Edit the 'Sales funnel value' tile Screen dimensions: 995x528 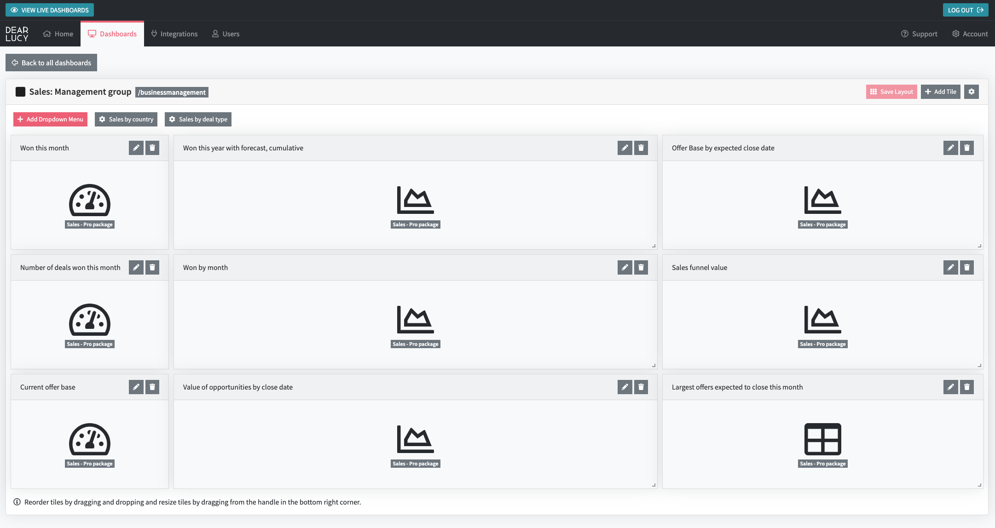pyautogui.click(x=951, y=267)
